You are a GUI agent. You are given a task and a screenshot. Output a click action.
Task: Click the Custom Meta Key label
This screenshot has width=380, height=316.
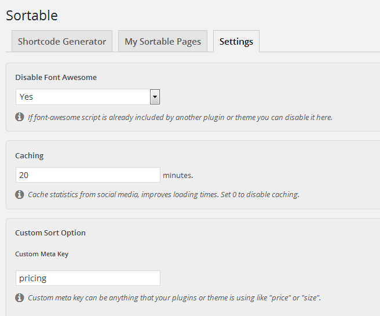(42, 254)
